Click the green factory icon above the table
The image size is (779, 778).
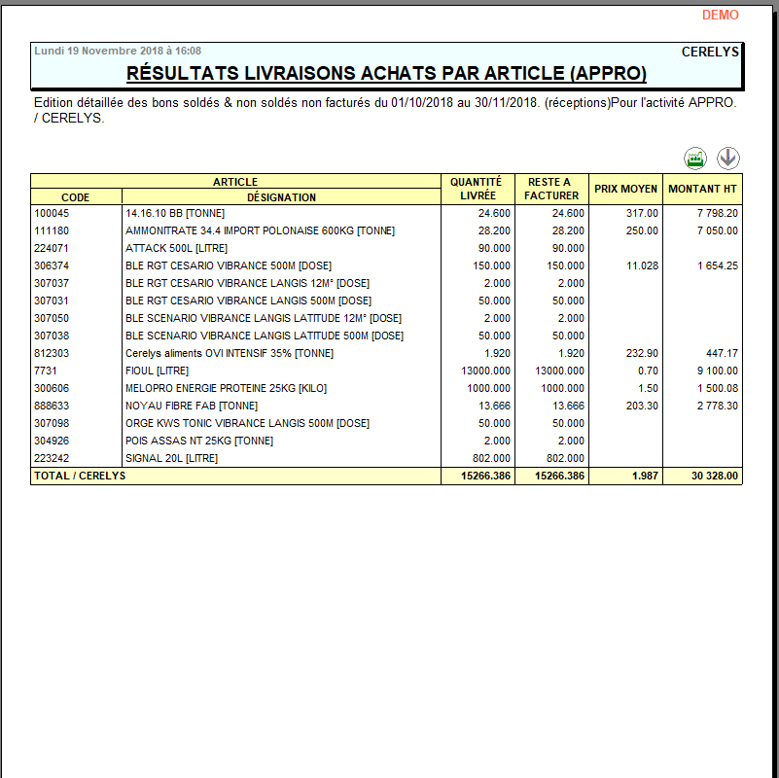tap(695, 159)
